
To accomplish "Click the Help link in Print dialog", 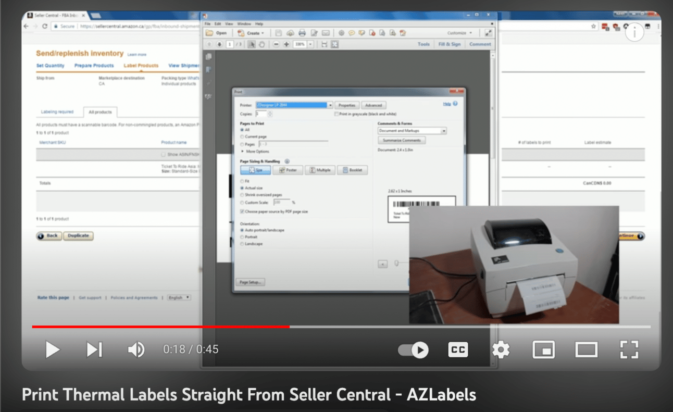I will pos(447,104).
